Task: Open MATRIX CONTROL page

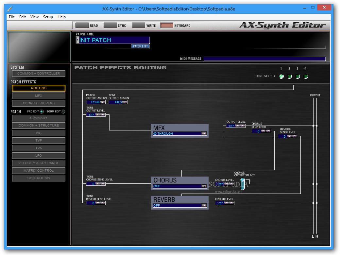Action: click(39, 171)
